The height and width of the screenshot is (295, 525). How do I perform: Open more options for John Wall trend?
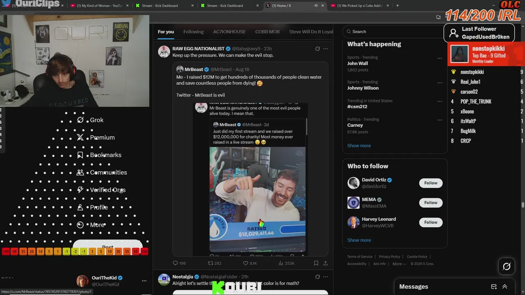point(440,58)
